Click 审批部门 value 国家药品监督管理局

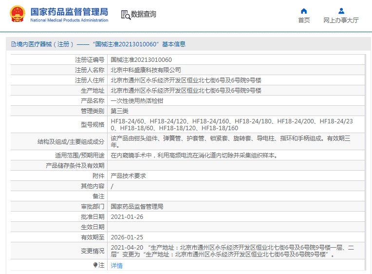(137, 207)
